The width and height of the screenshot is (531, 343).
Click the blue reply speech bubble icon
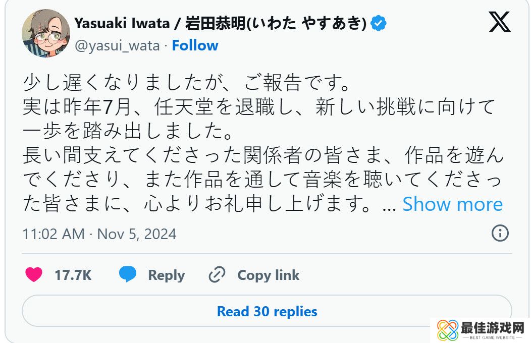point(127,275)
